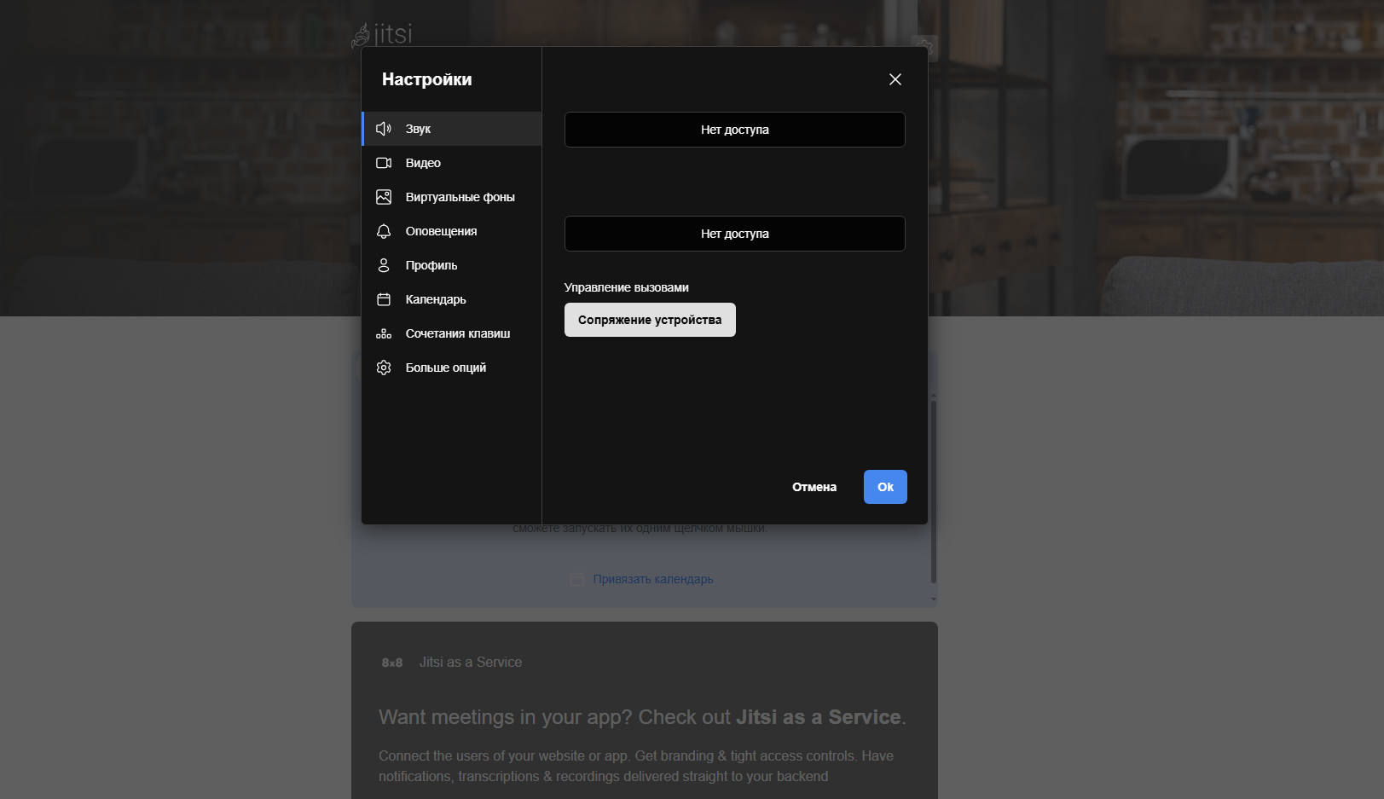Click the calendar icon in the settings sidebar
Screen dimensions: 1384x799
(x=384, y=299)
